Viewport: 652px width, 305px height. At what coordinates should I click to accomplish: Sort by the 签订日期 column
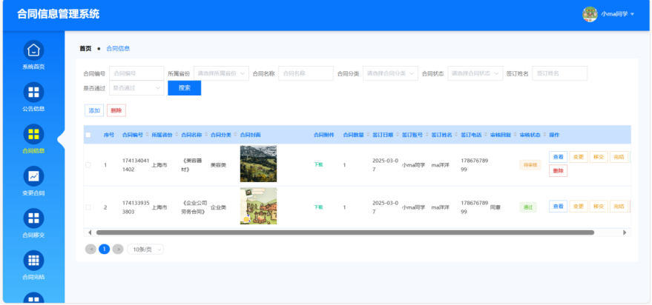[397, 135]
